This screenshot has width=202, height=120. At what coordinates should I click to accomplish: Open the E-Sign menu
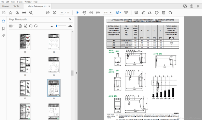coord(20,2)
